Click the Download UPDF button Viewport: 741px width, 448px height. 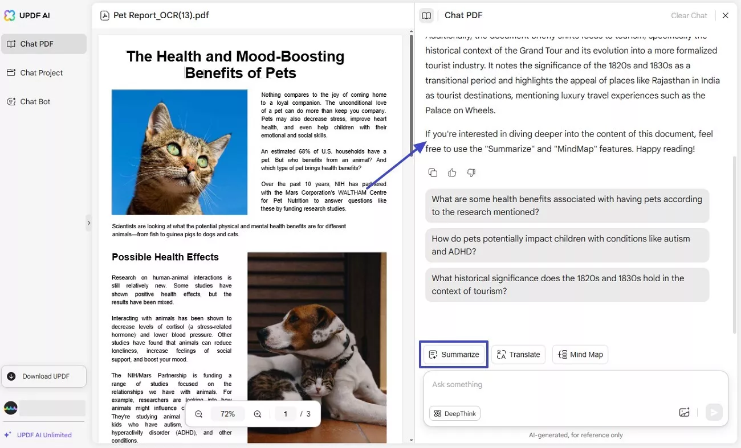pos(44,376)
